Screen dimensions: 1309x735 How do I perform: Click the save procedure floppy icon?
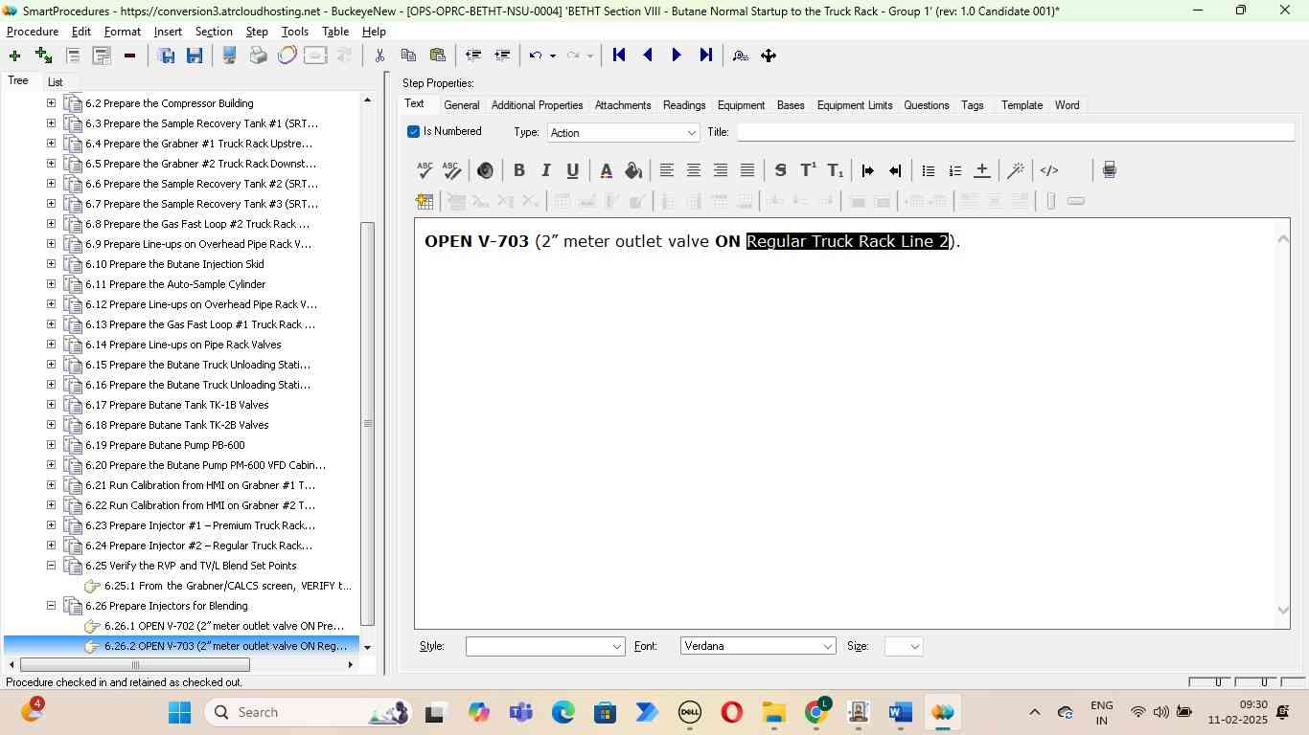[x=195, y=56]
